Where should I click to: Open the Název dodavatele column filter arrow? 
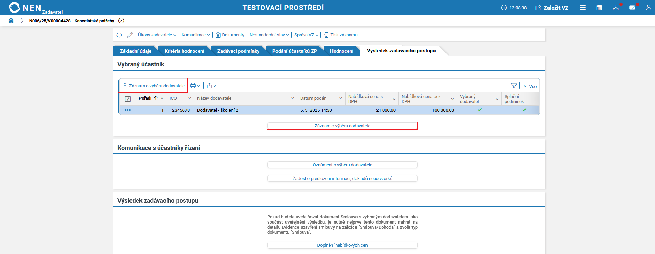(293, 98)
